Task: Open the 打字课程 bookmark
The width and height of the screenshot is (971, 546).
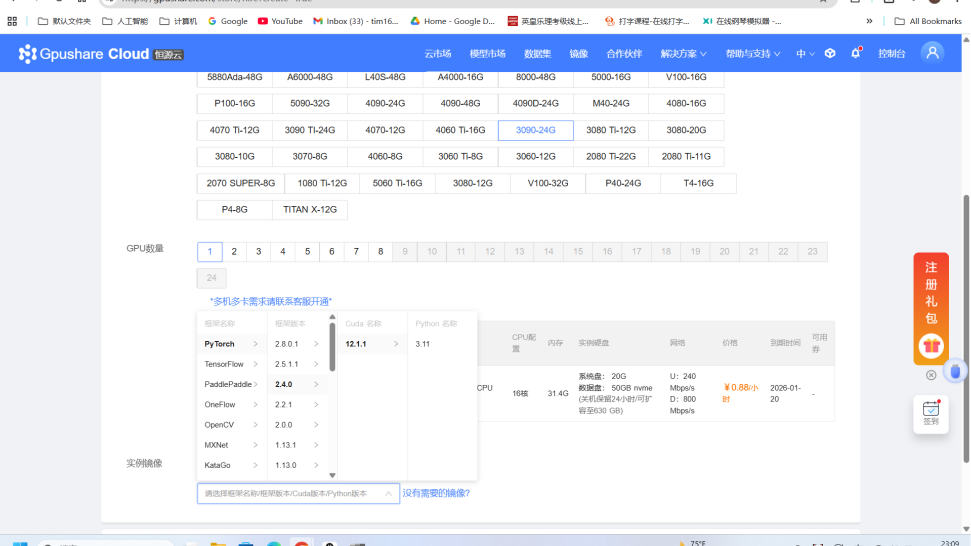Action: point(647,21)
